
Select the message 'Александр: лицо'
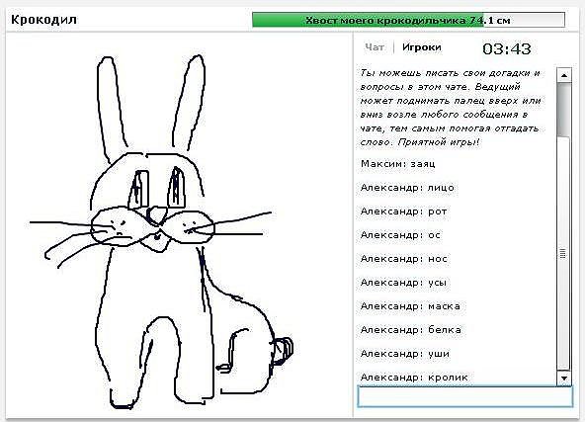407,188
